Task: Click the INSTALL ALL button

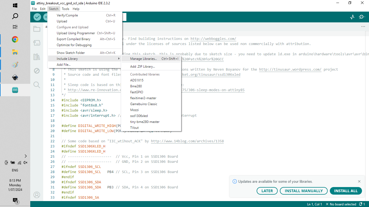Action: coord(346,191)
